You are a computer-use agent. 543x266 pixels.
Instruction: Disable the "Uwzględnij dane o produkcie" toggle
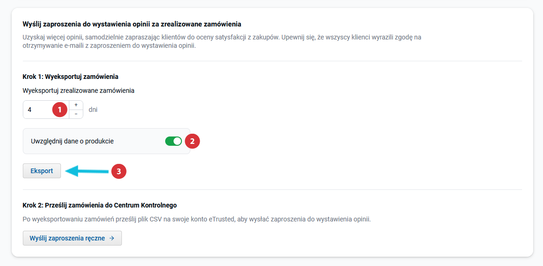173,141
